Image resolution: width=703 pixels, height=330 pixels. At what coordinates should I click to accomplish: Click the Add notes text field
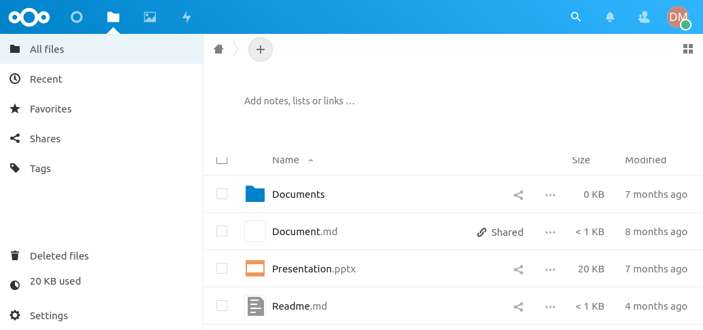(x=299, y=101)
